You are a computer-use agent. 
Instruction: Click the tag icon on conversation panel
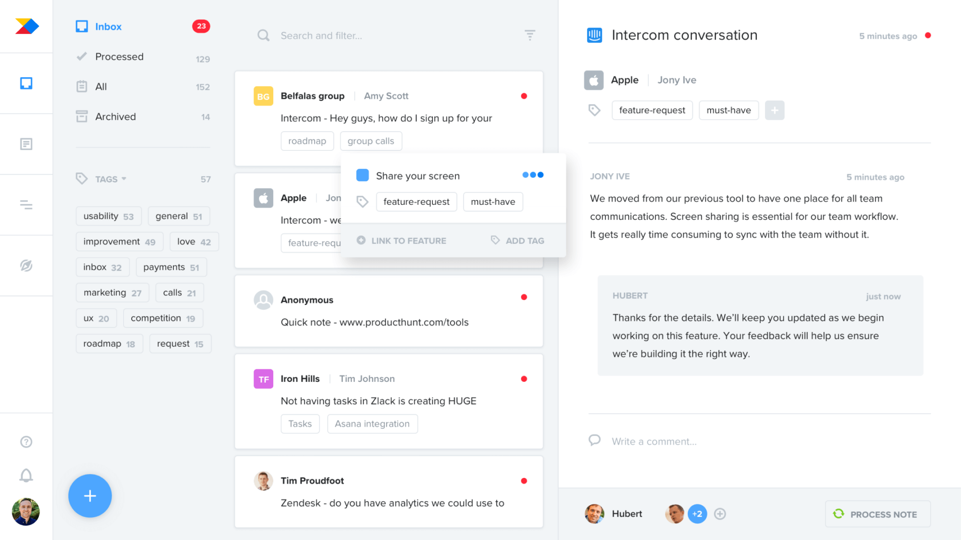[595, 110]
